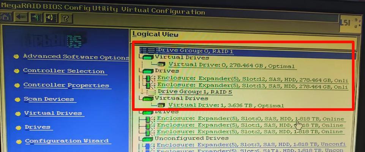Select Scan Devices

click(x=49, y=99)
